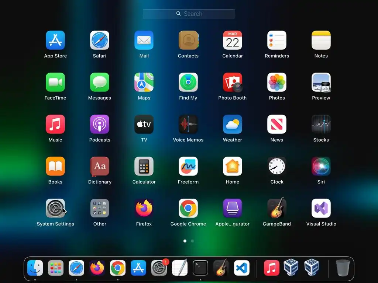The image size is (378, 283).
Task: Open the Weather app
Action: (233, 124)
